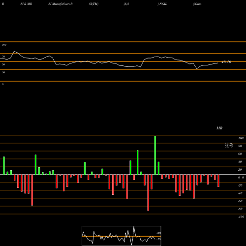Click the RSI current value label 46.16
246x246 pixels.
[x=226, y=62]
